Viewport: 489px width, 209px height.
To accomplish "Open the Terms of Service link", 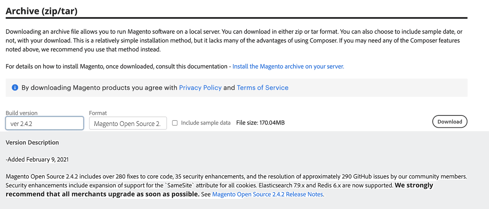I will 263,88.
